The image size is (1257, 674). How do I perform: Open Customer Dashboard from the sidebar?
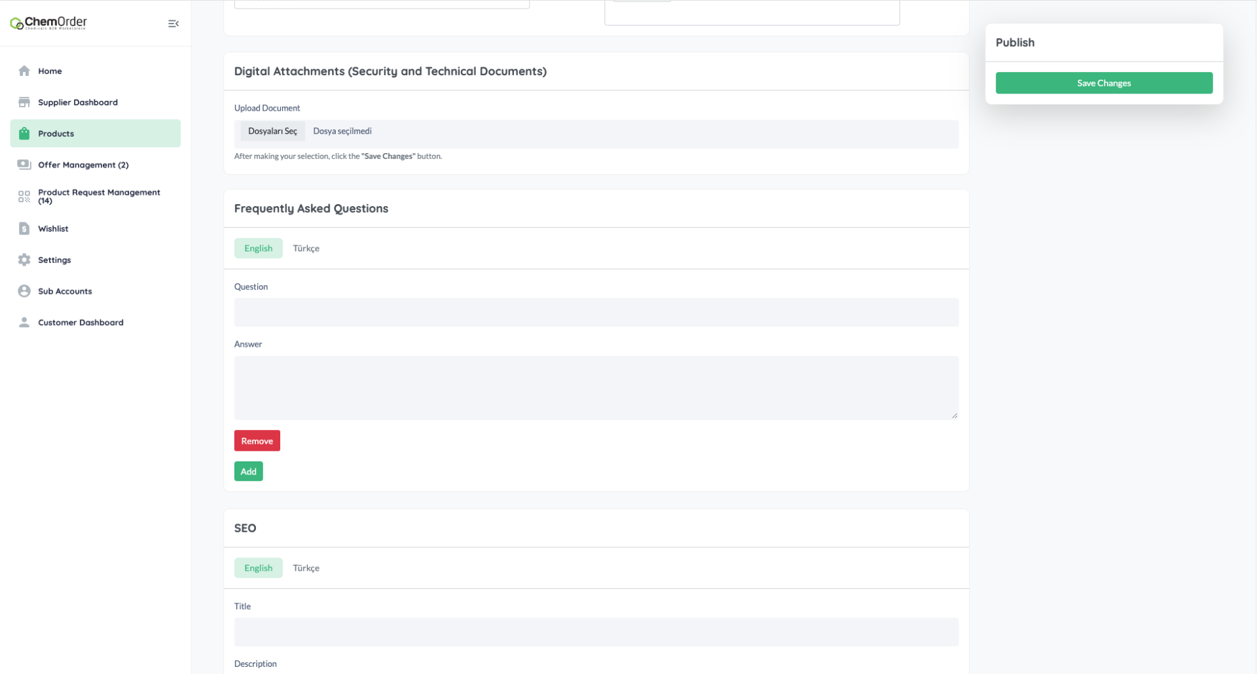coord(81,323)
